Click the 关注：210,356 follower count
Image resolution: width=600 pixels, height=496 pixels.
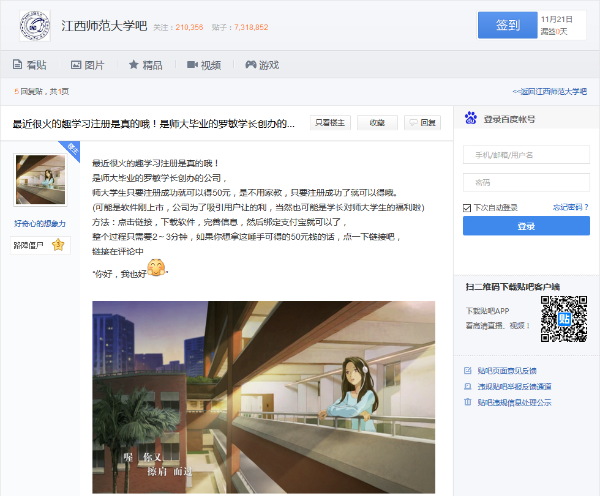point(178,27)
